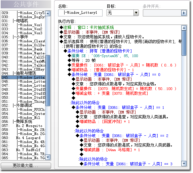Select event 051 Window_Thing
The image size is (193, 173).
24,101
